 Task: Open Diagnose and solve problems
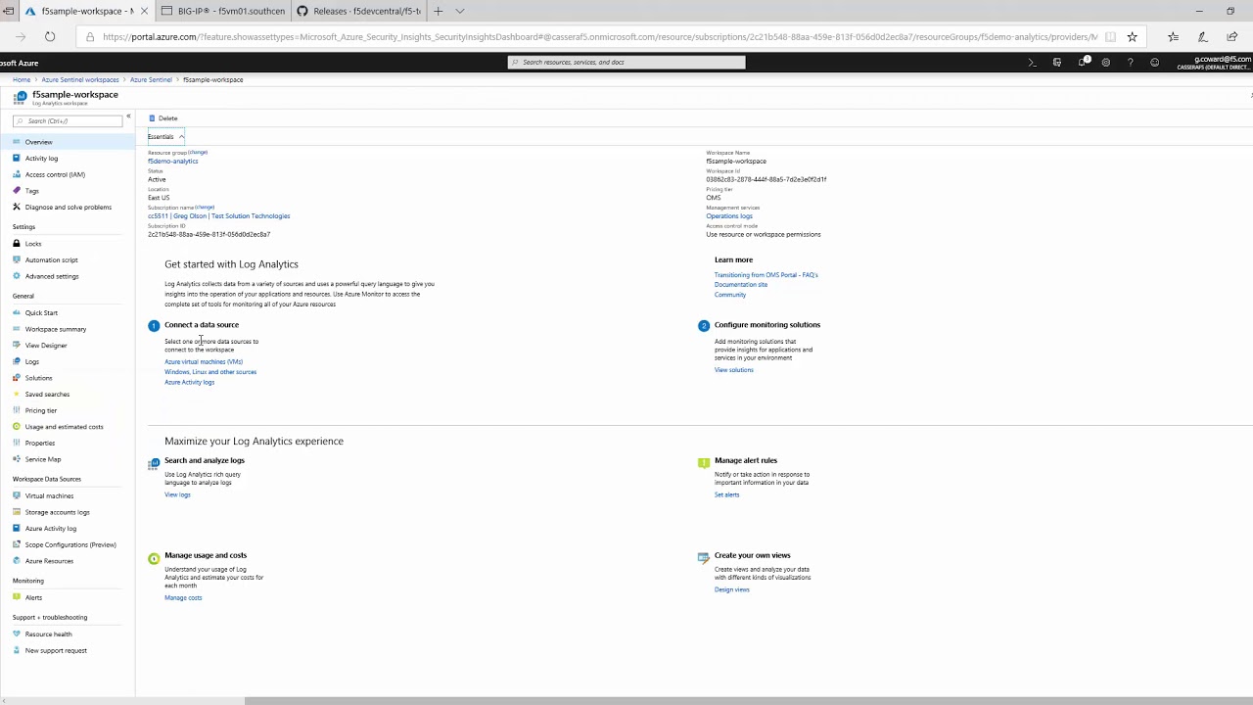point(68,207)
